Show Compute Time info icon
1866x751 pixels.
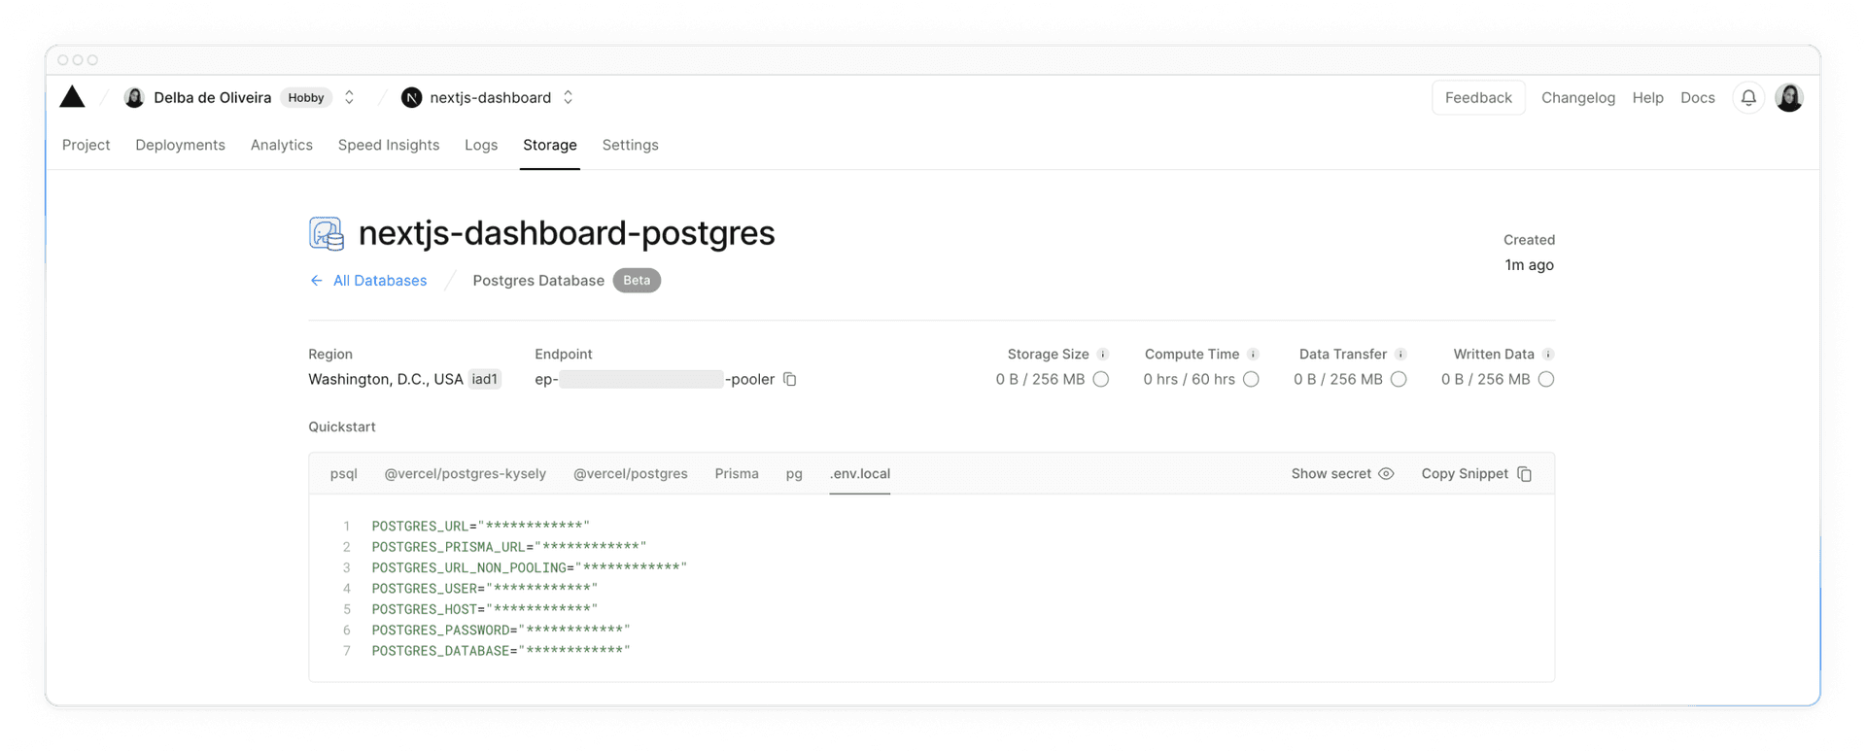(1253, 355)
